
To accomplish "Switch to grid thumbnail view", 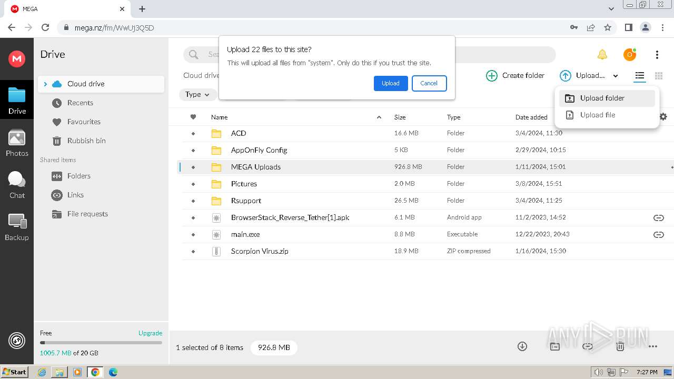I will 658,76.
